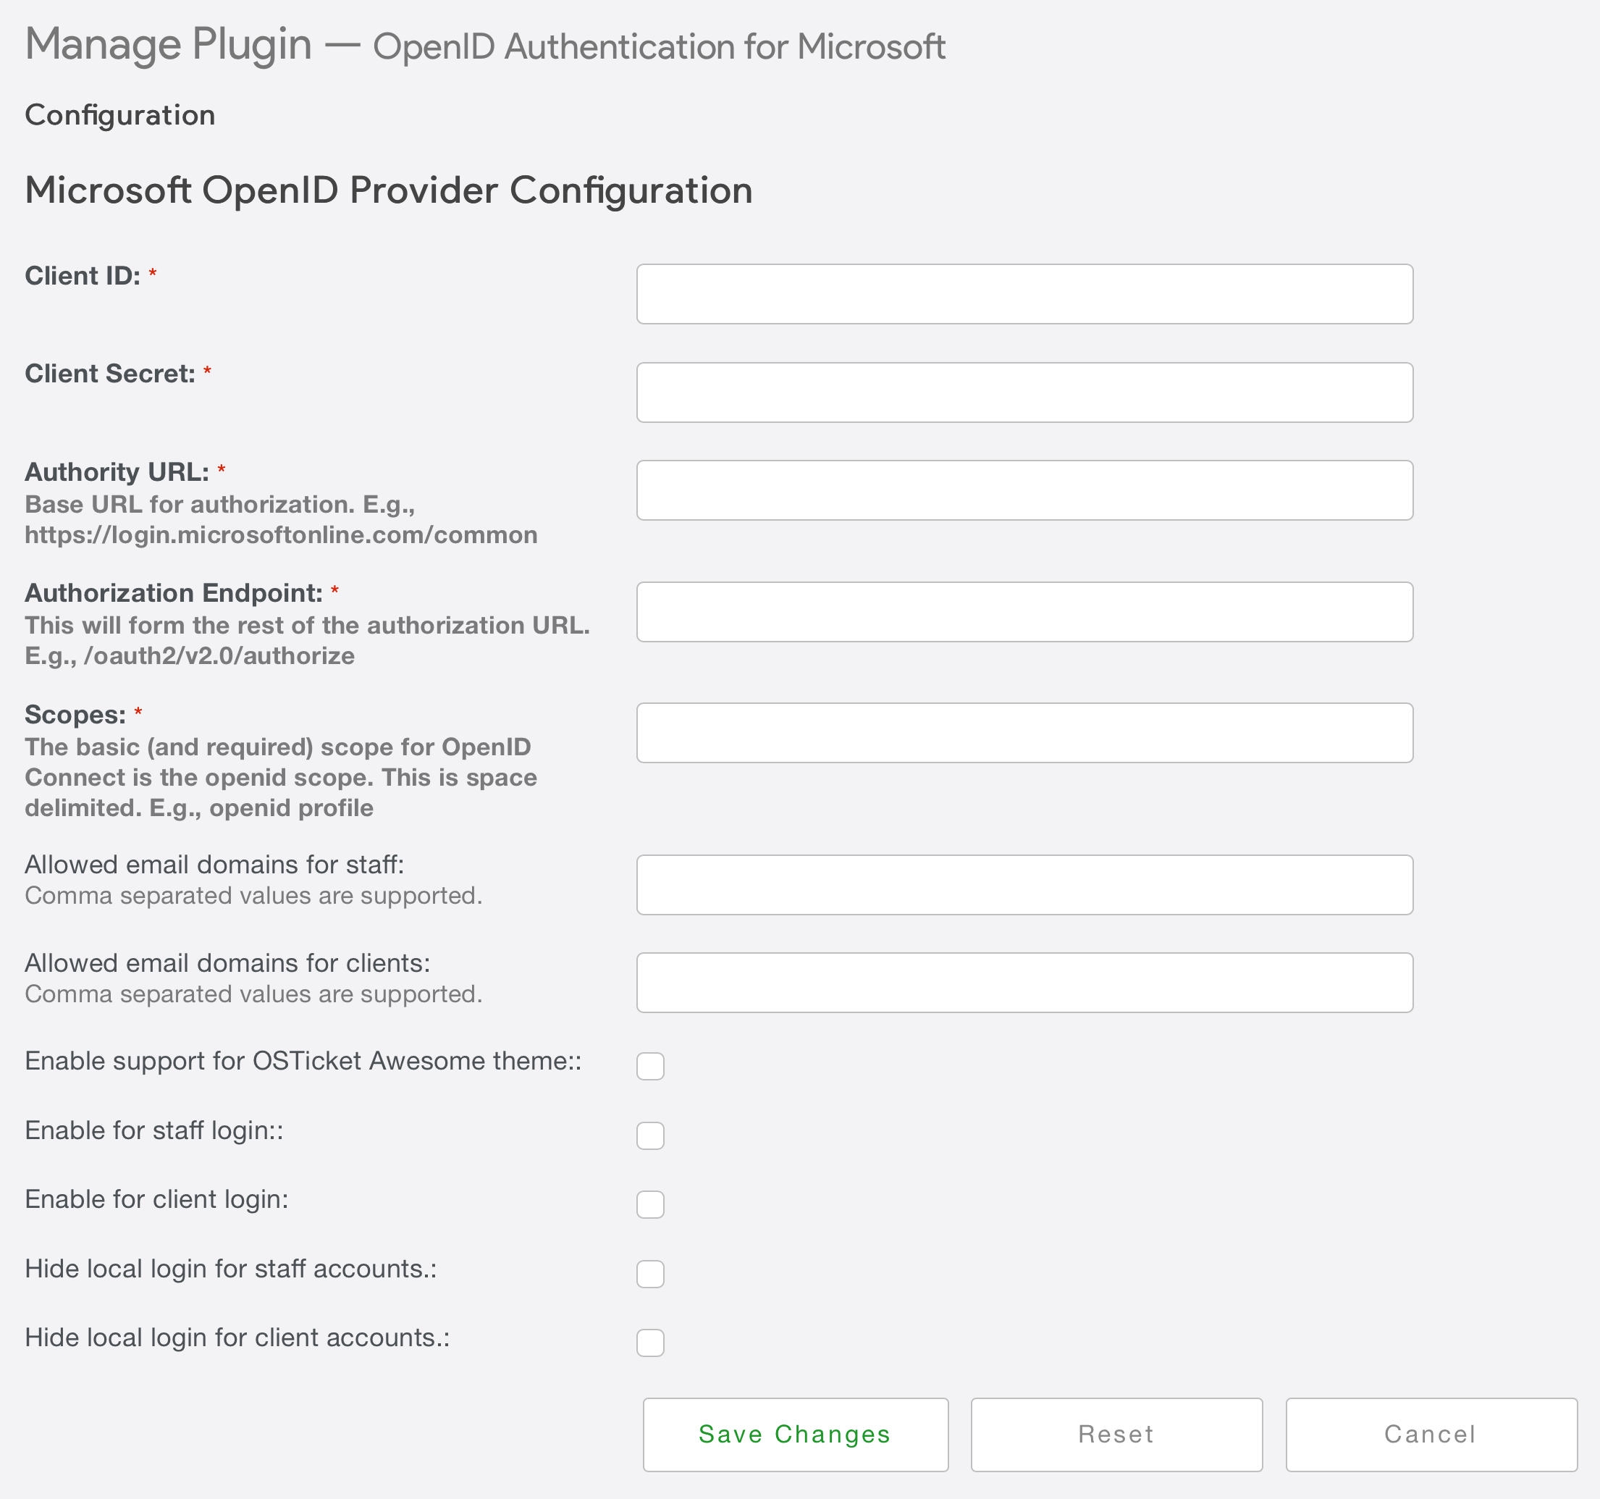Click Allowed email domains for clients field
The width and height of the screenshot is (1600, 1499).
tap(1024, 983)
